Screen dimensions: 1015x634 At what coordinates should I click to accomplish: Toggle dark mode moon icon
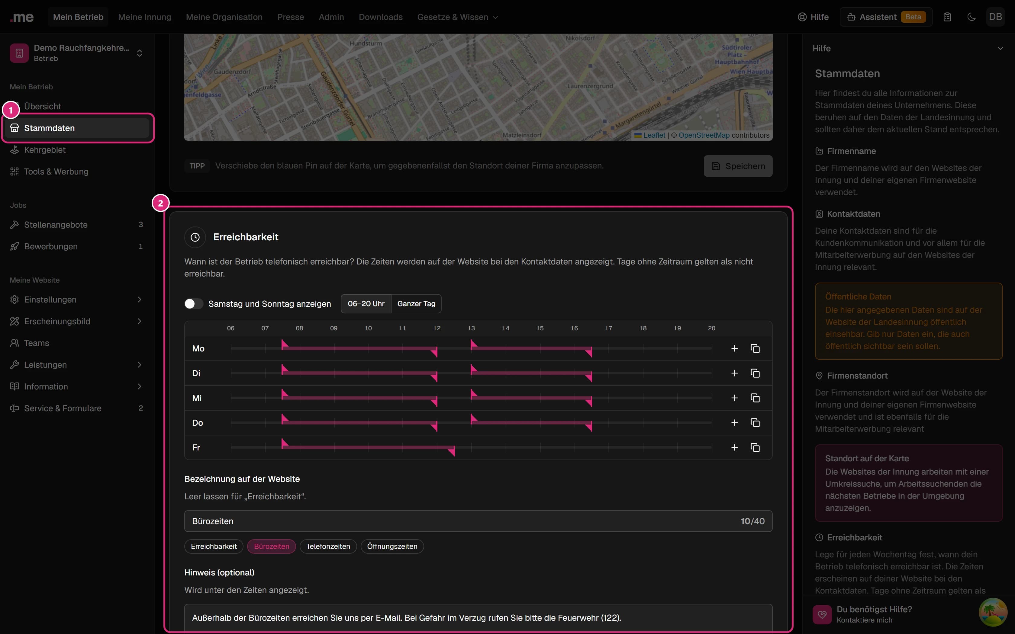(x=971, y=17)
